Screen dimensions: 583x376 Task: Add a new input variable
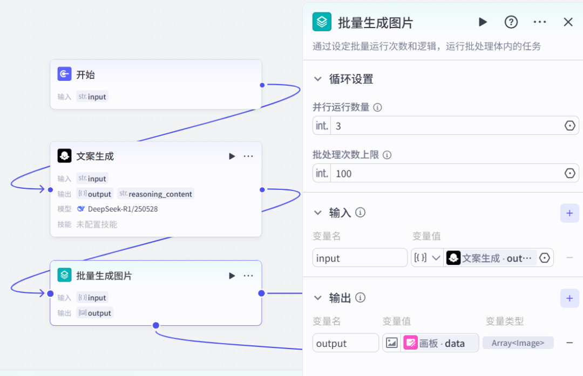pos(570,213)
